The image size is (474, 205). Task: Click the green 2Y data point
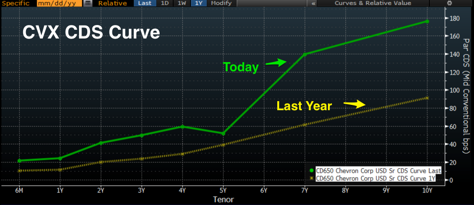101,143
